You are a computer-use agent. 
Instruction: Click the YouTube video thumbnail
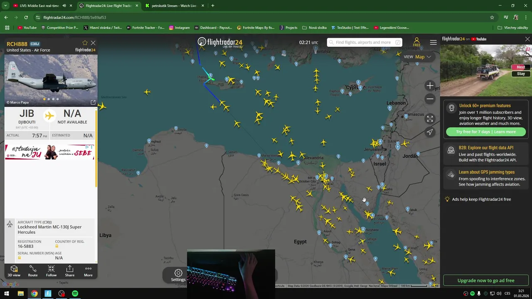click(x=486, y=70)
